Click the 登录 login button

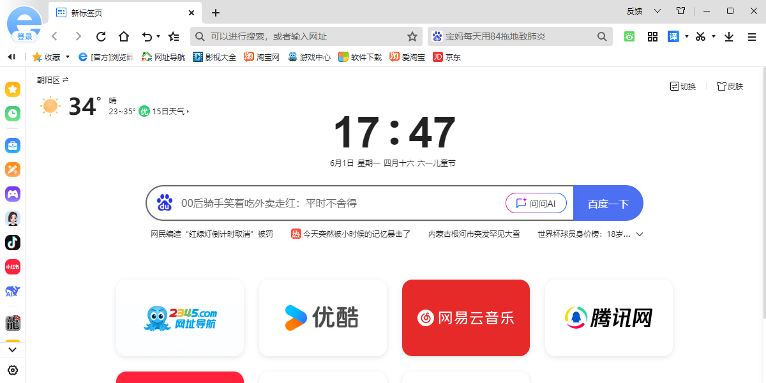(x=24, y=36)
